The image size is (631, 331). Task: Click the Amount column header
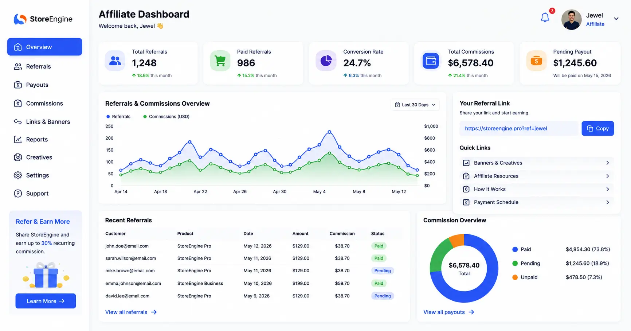[x=300, y=234]
